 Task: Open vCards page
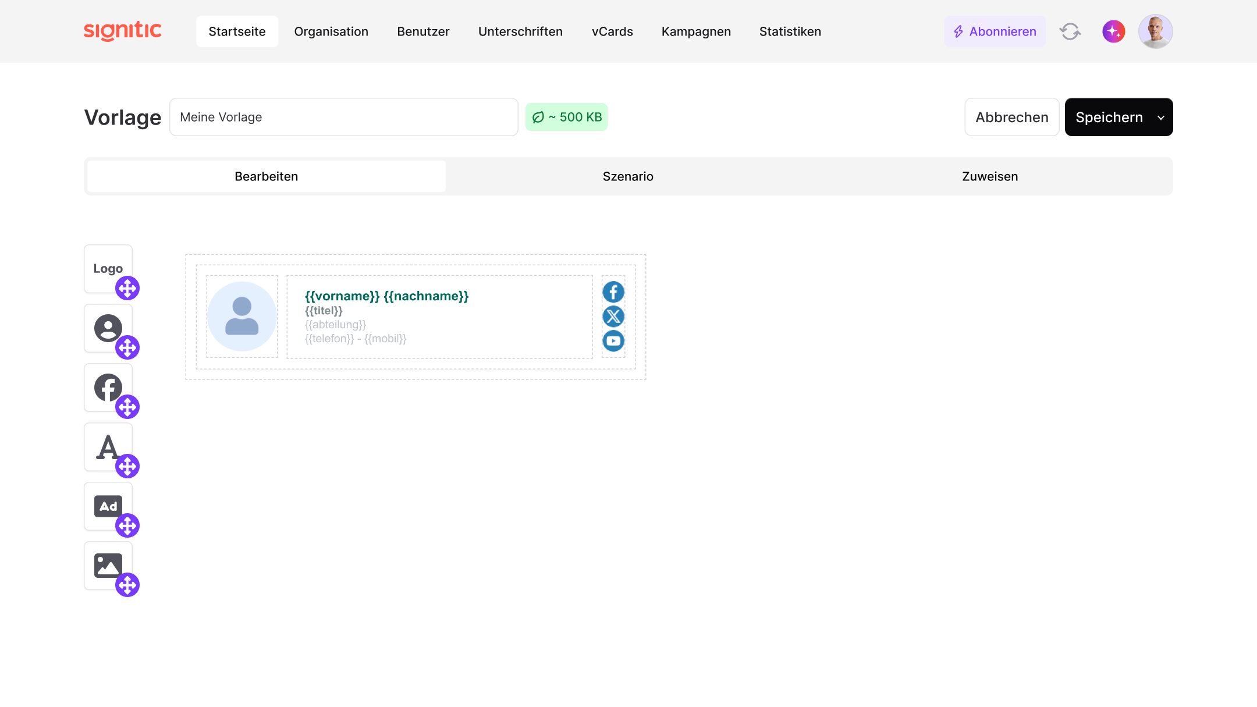(612, 31)
